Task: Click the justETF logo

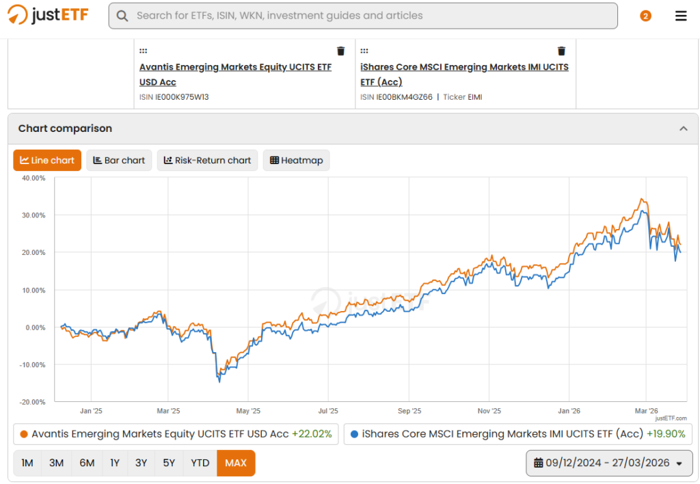Action: click(48, 15)
